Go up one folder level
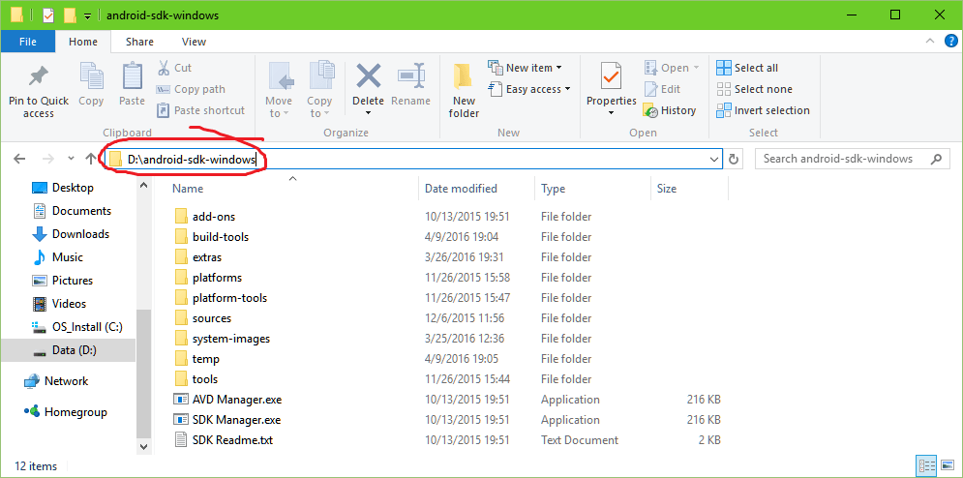This screenshot has width=963, height=478. pyautogui.click(x=91, y=159)
